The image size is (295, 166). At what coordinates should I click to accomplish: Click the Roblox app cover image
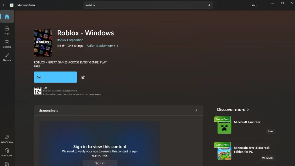[x=43, y=43]
